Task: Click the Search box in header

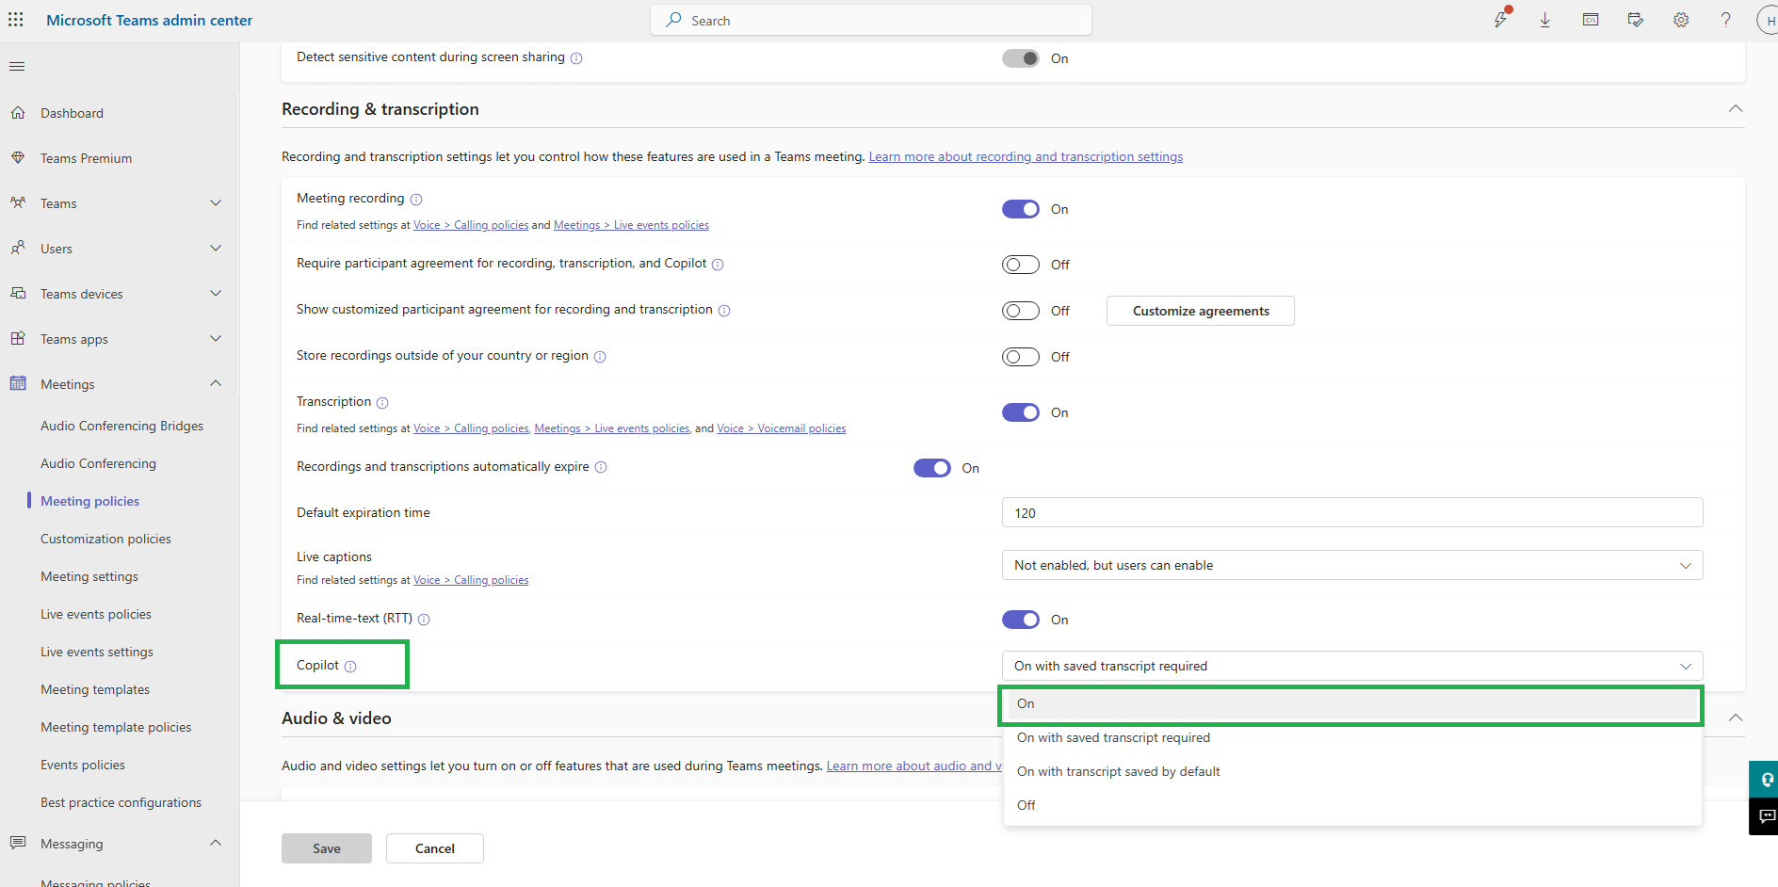Action: 871,20
